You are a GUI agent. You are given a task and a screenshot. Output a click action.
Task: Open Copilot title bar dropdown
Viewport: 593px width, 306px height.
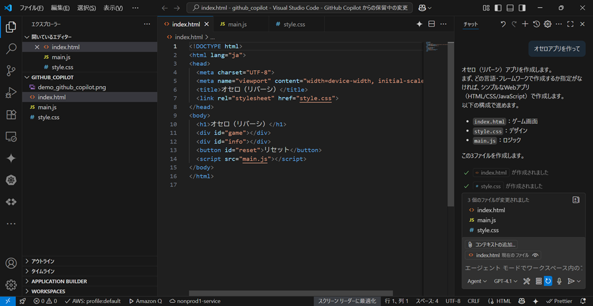425,8
